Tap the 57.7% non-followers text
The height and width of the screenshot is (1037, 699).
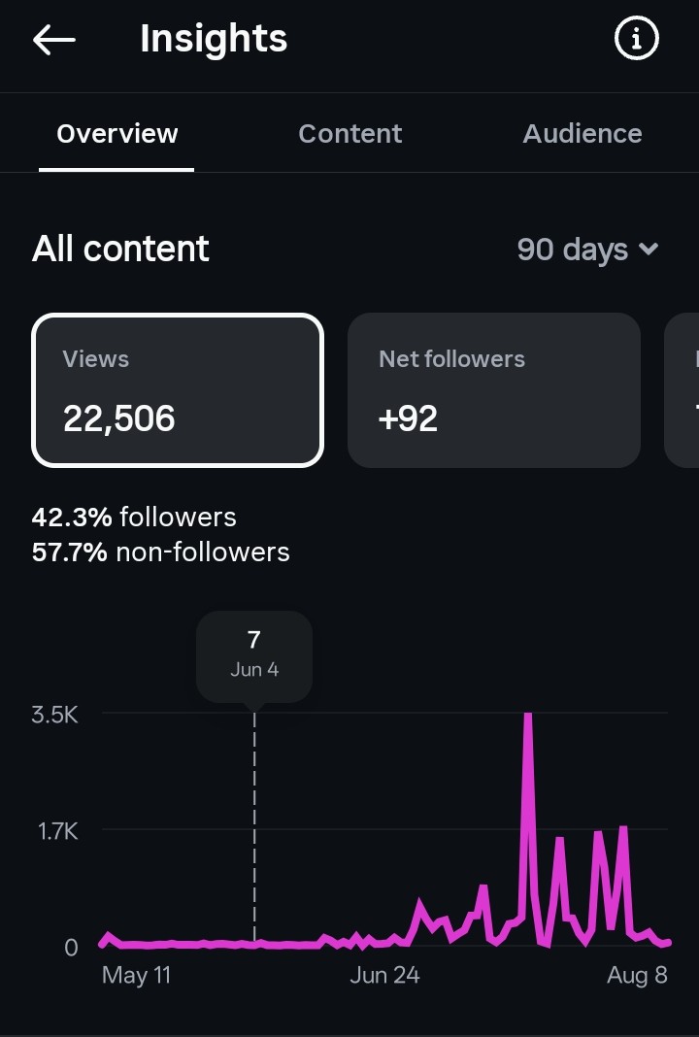coord(161,552)
